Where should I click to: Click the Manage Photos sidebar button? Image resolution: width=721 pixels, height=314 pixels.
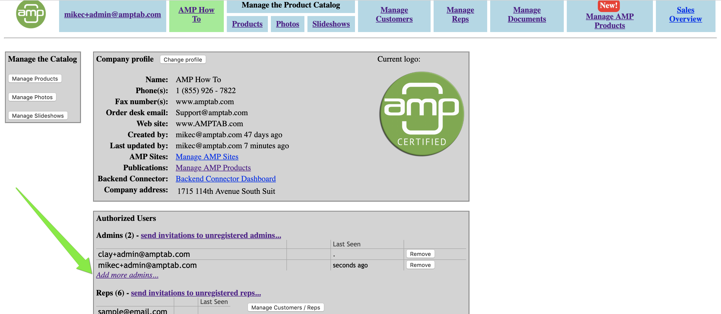(x=32, y=97)
